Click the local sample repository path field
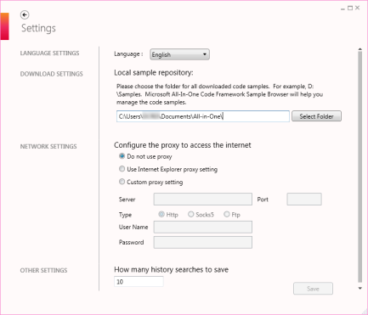368x315 pixels. [203, 116]
